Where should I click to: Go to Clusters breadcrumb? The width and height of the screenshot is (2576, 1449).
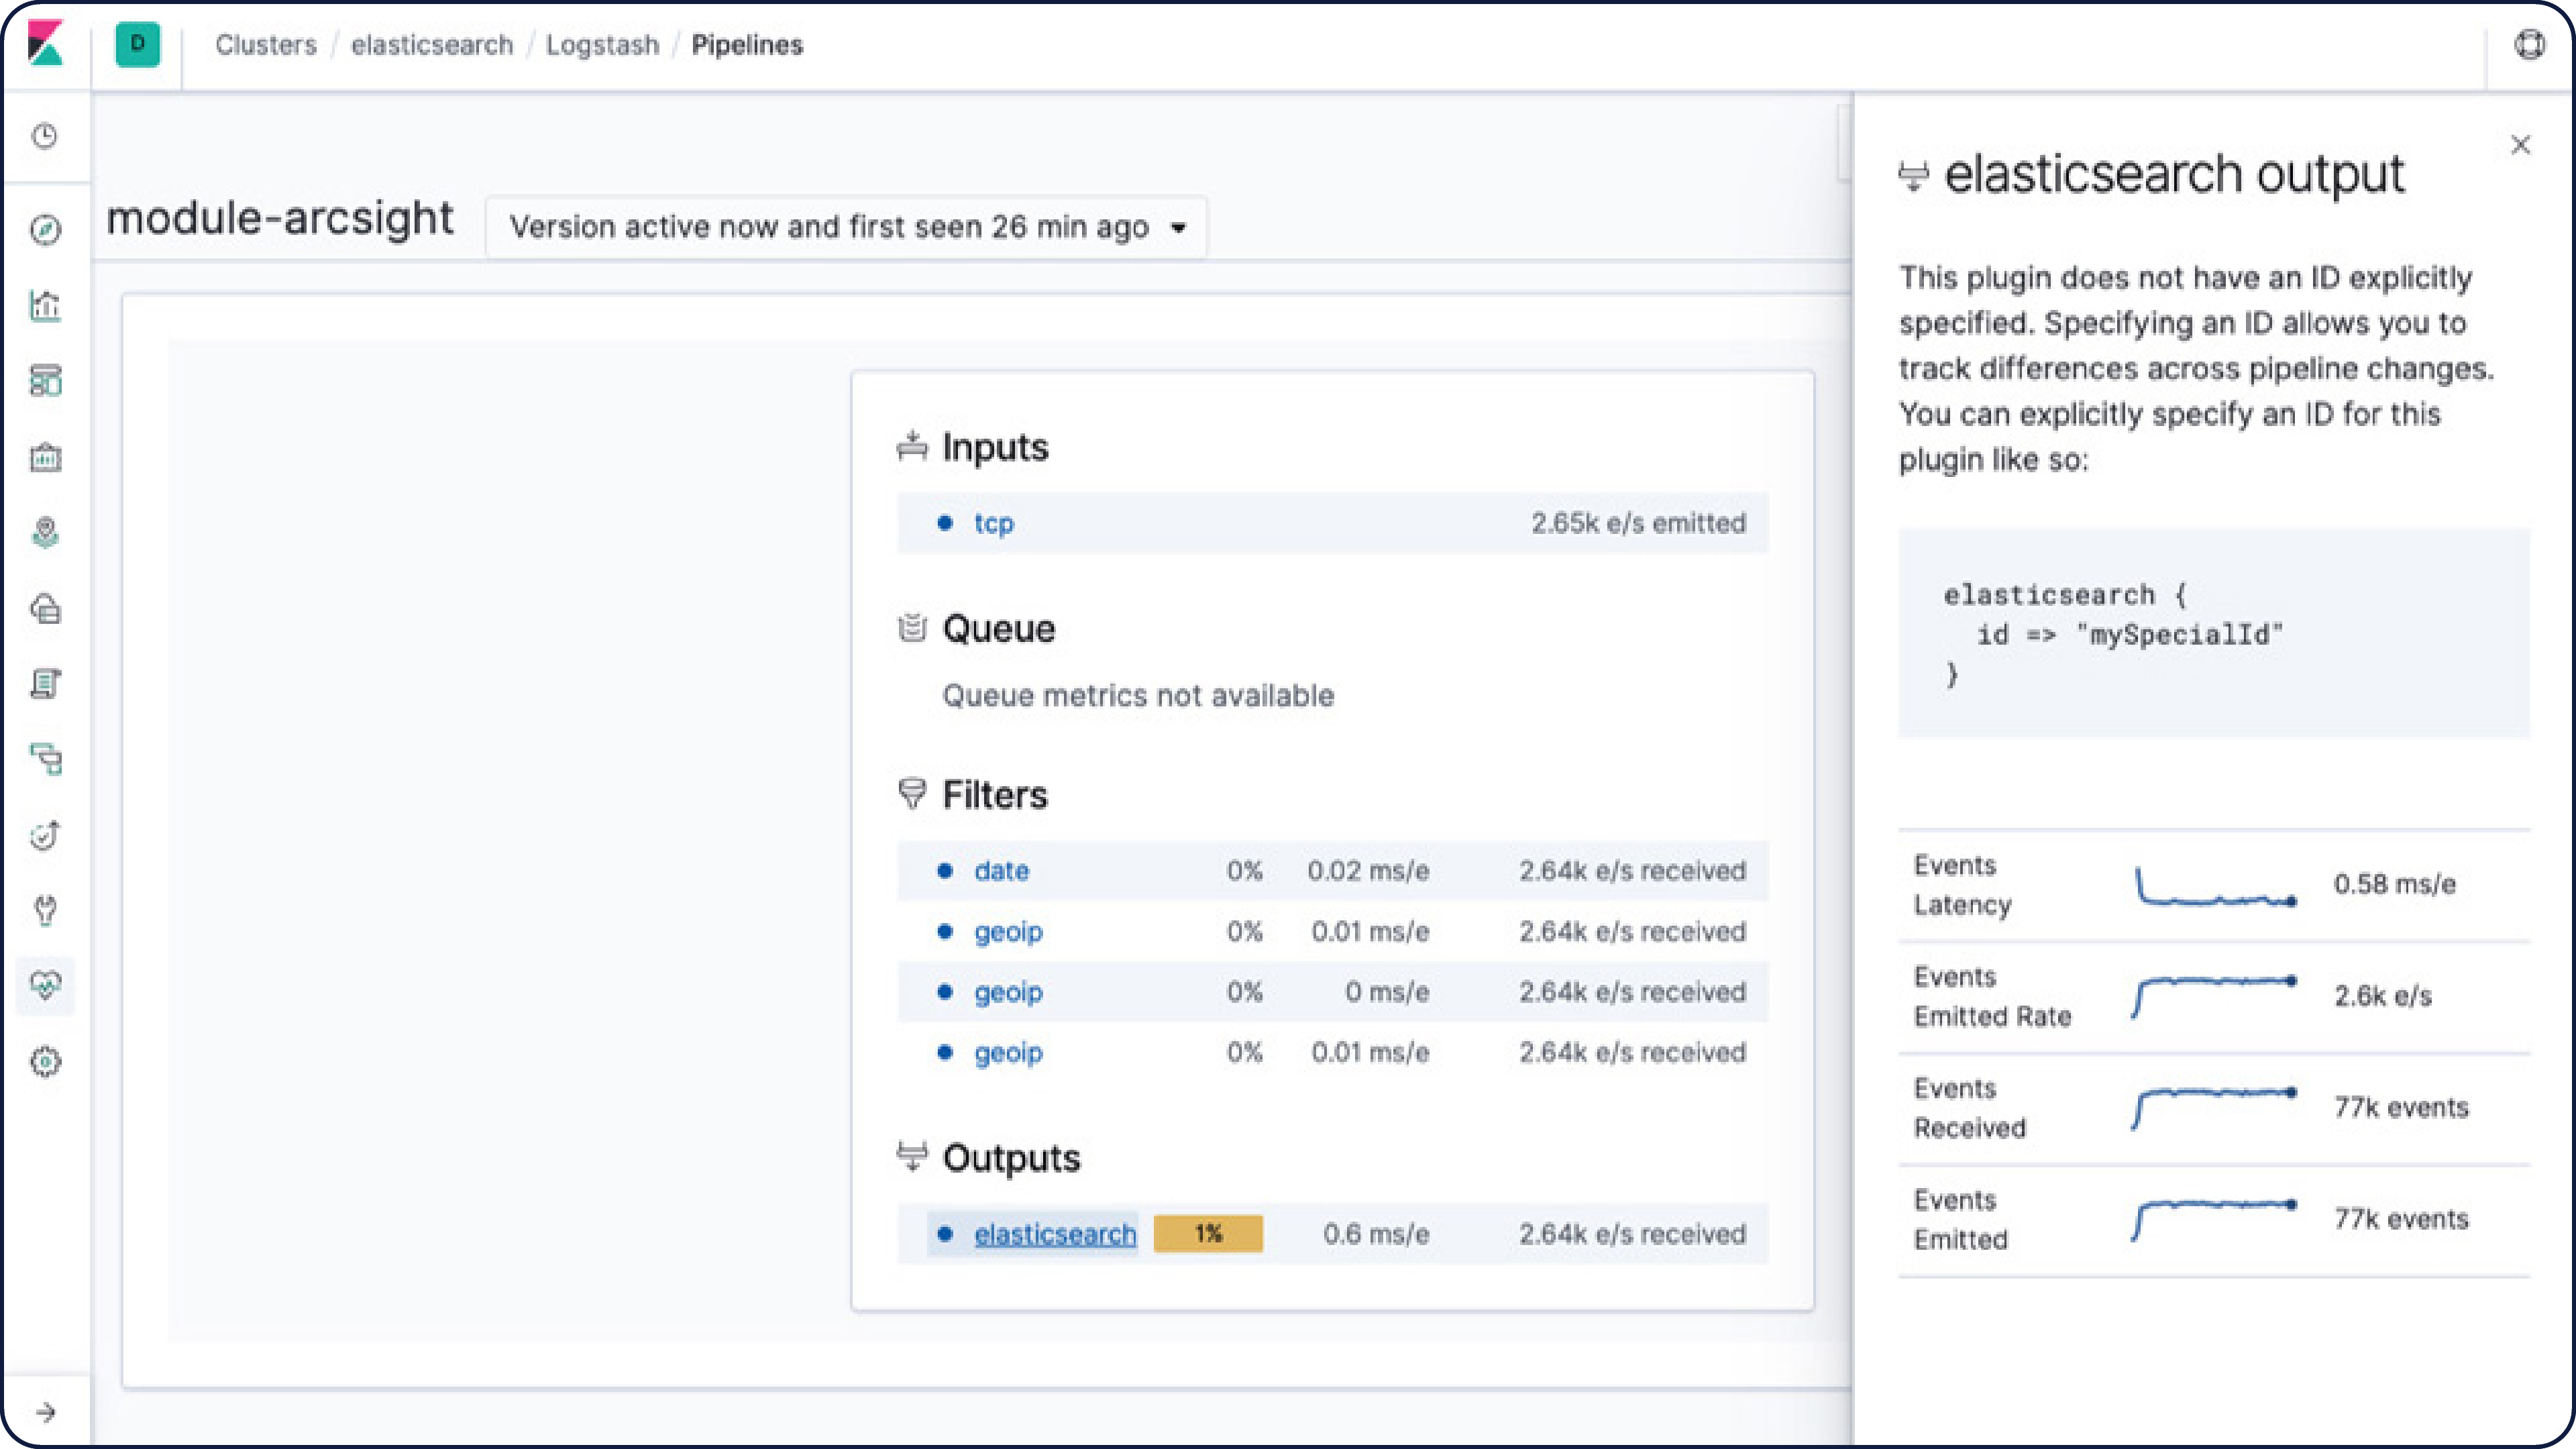[x=266, y=45]
